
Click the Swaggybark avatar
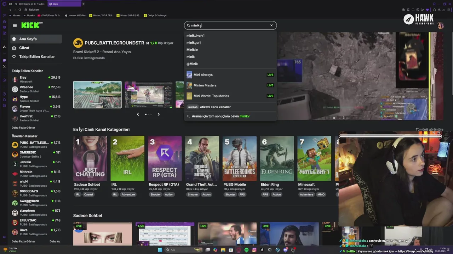point(15,203)
